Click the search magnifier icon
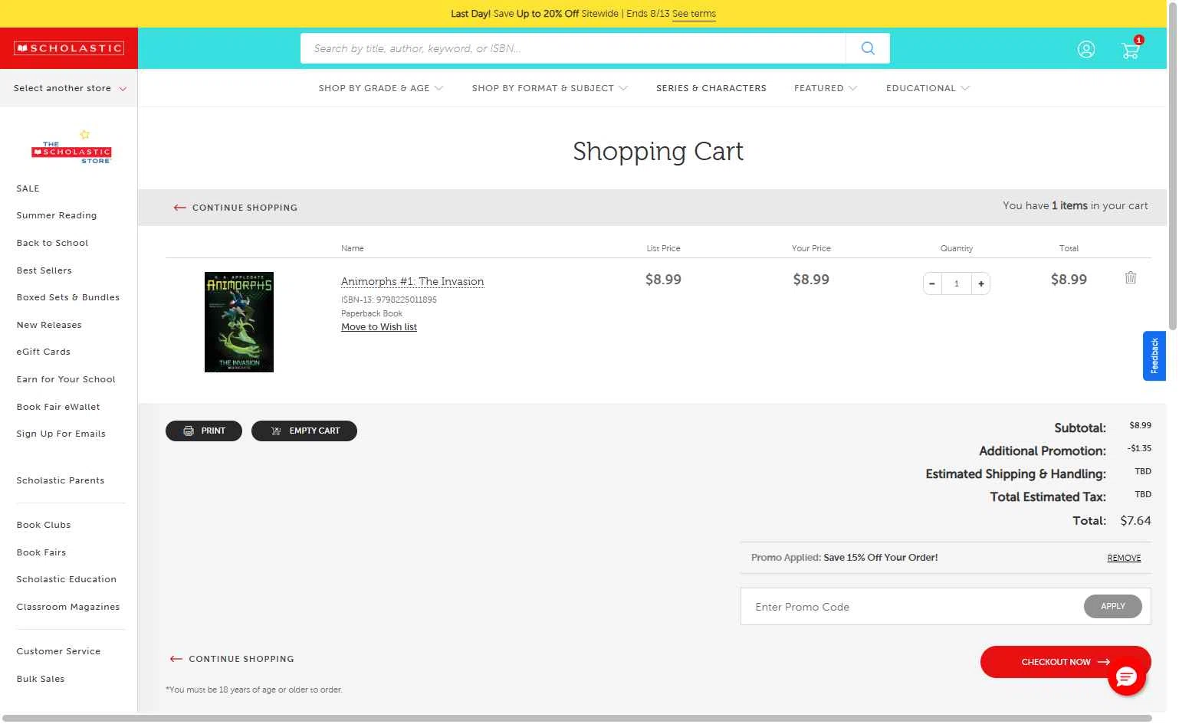The width and height of the screenshot is (1179, 724). tap(868, 48)
